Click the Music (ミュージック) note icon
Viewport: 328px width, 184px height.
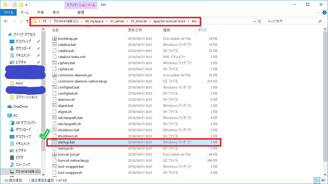pyautogui.click(x=12, y=165)
